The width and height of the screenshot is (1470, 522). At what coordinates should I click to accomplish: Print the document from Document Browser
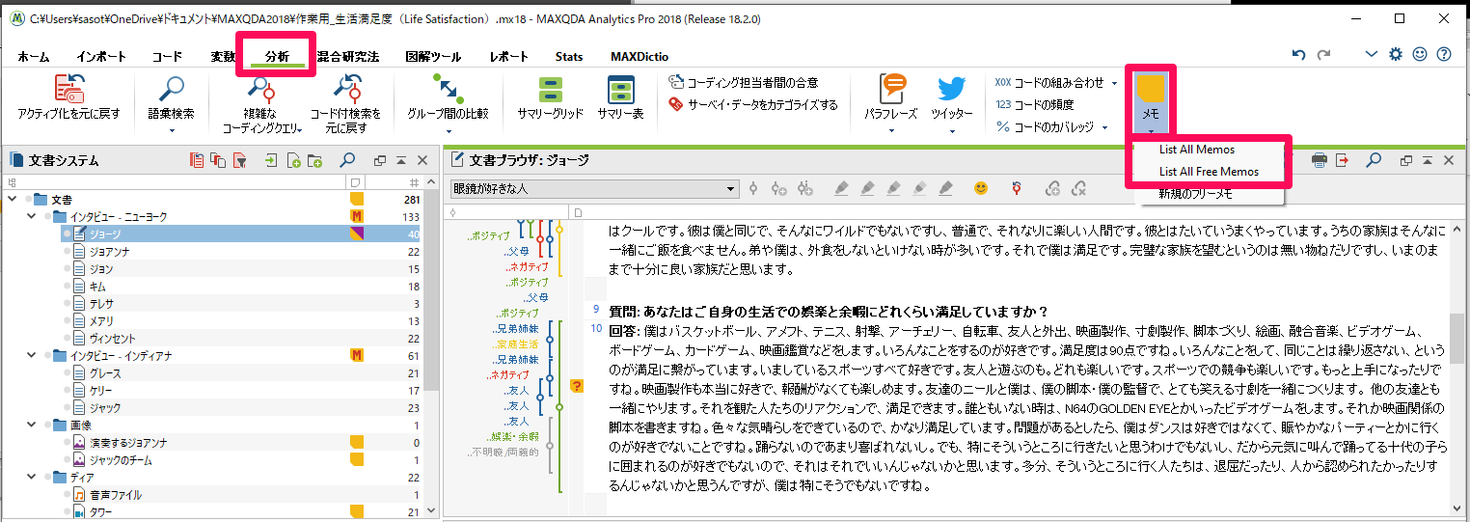pos(1319,160)
